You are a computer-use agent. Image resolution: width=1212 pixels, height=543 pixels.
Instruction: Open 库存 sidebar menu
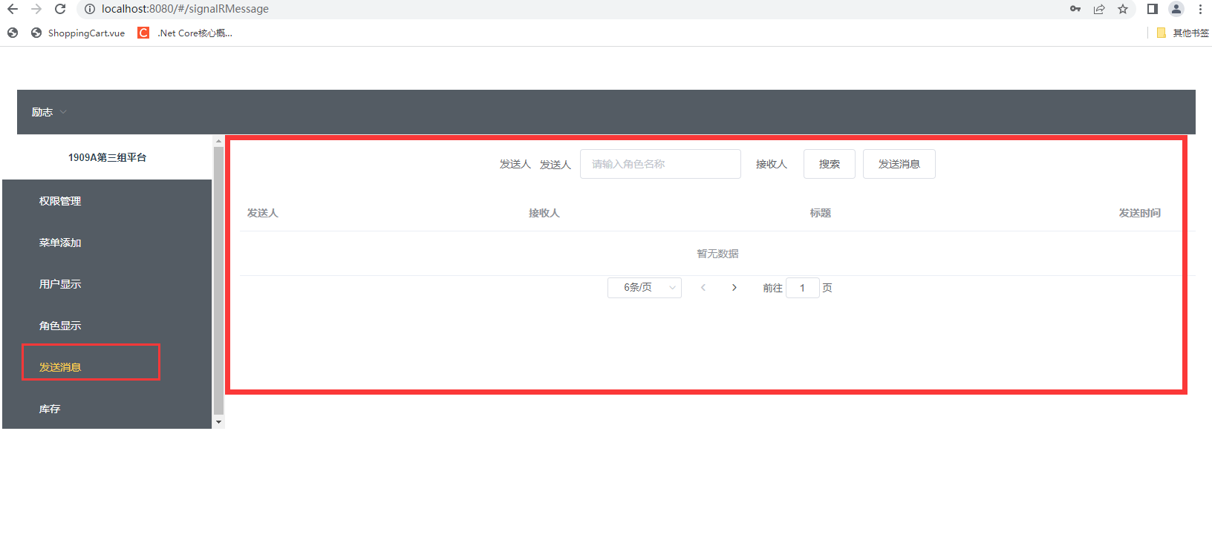pyautogui.click(x=107, y=409)
